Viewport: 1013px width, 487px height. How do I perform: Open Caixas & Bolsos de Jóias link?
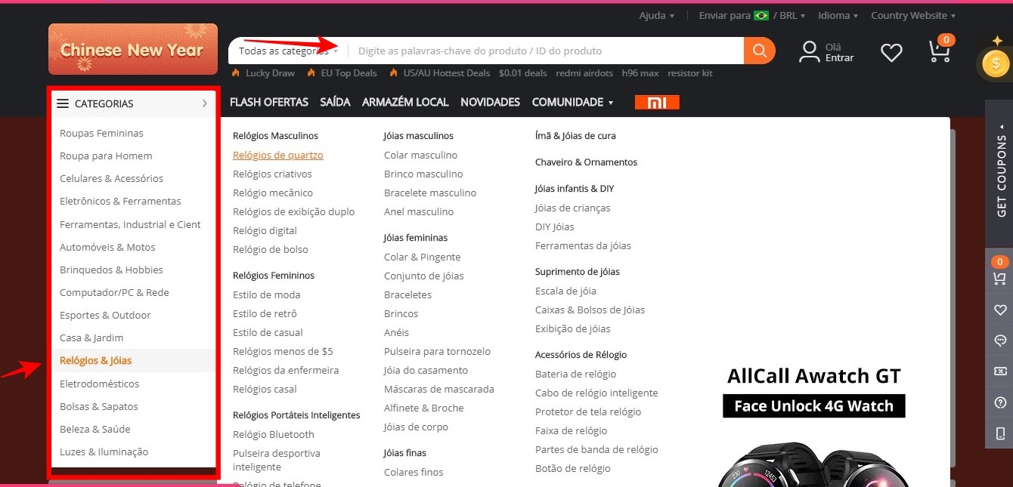pos(590,310)
